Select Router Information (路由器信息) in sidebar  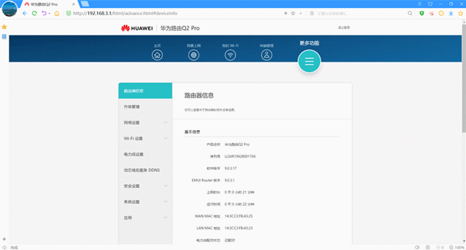point(144,91)
